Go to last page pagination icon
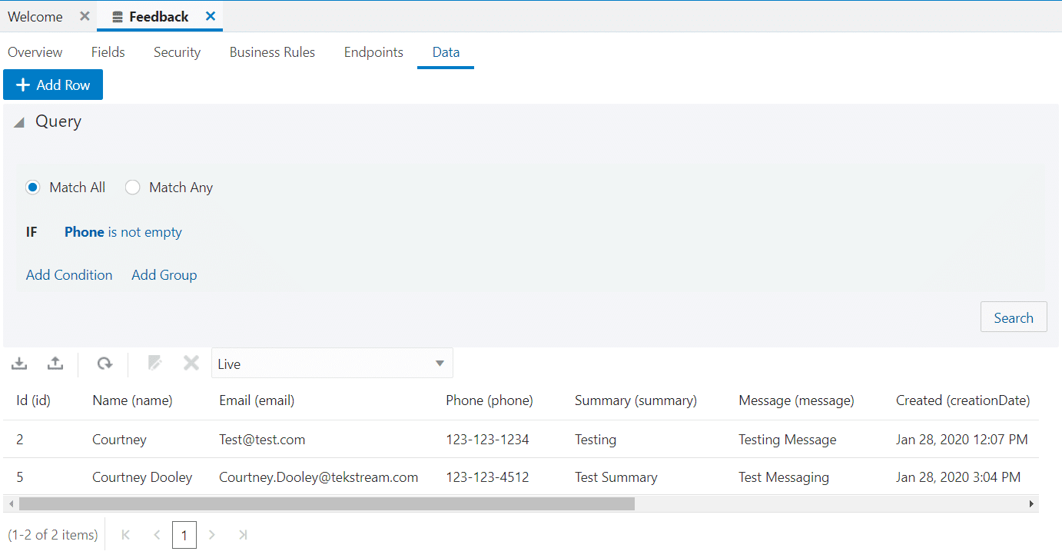 [x=243, y=535]
